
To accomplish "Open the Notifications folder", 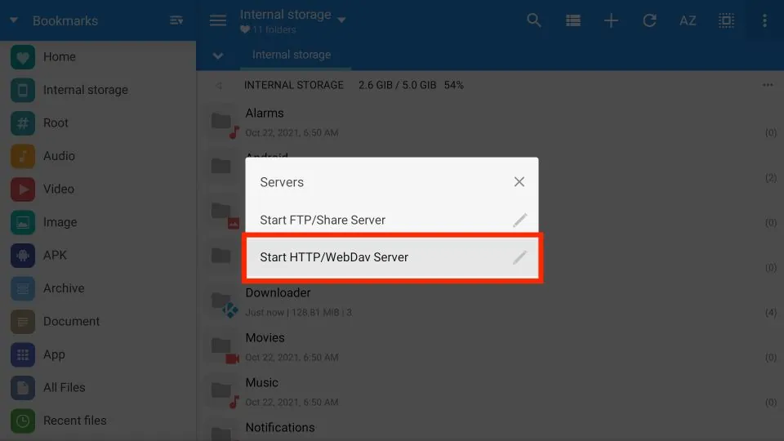I will pyautogui.click(x=490, y=430).
